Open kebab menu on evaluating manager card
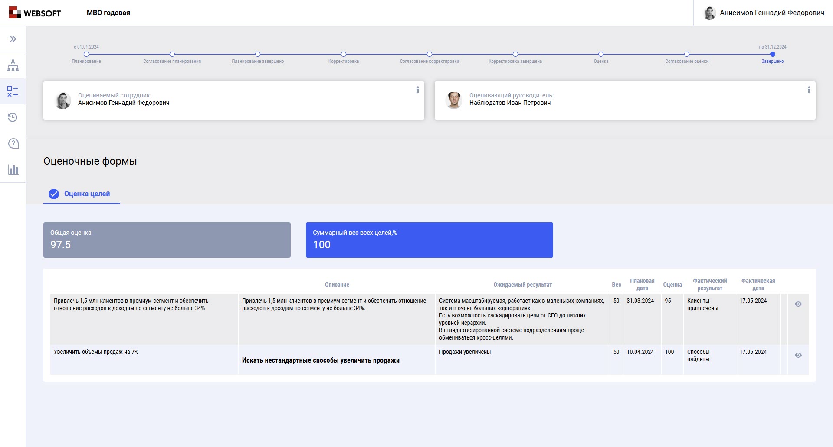This screenshot has width=833, height=447. click(x=809, y=90)
